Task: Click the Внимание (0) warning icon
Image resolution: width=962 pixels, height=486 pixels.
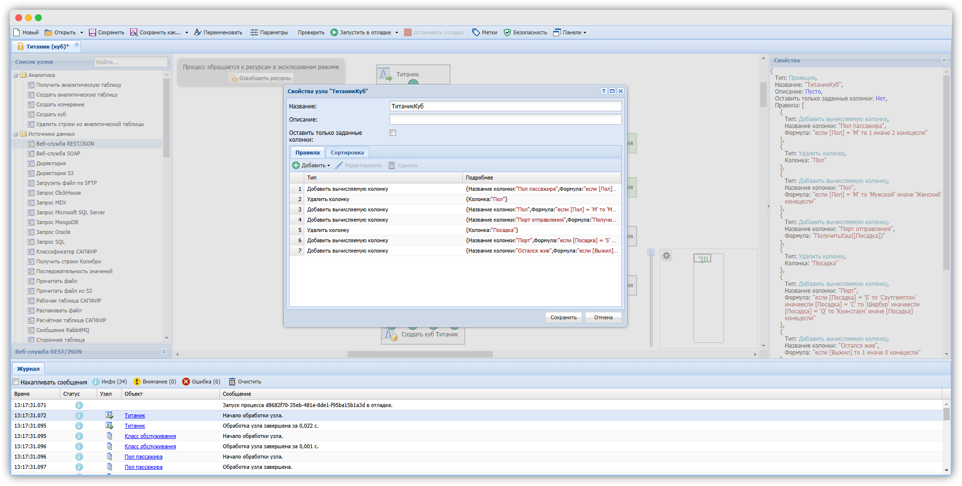Action: pyautogui.click(x=137, y=382)
